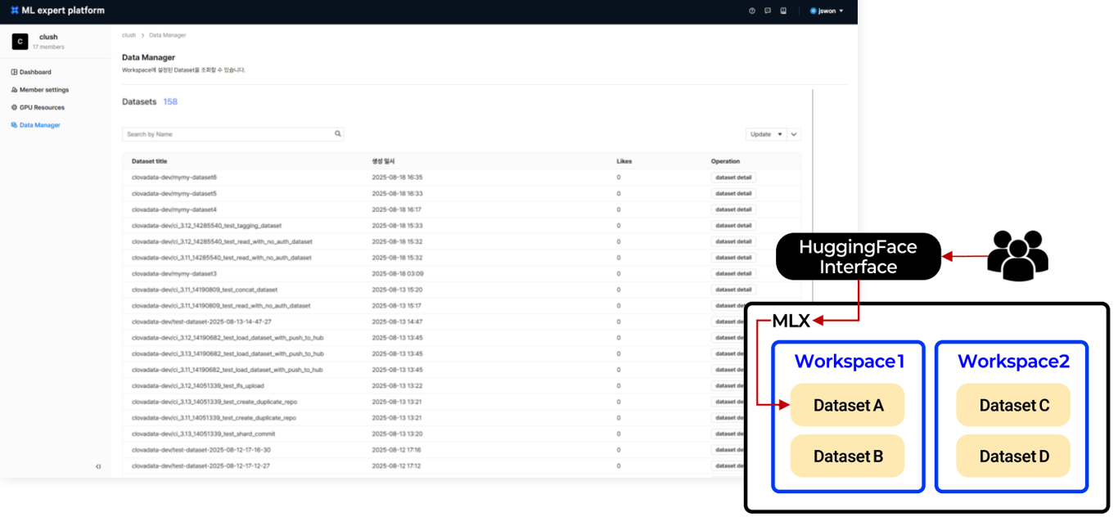Open dataset detail for ci_3.12 test_read_with_no_auth_dataset
Screen dimensions: 1118x517
(733, 241)
